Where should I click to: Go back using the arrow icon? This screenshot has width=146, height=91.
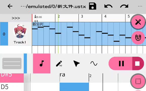point(10,6)
